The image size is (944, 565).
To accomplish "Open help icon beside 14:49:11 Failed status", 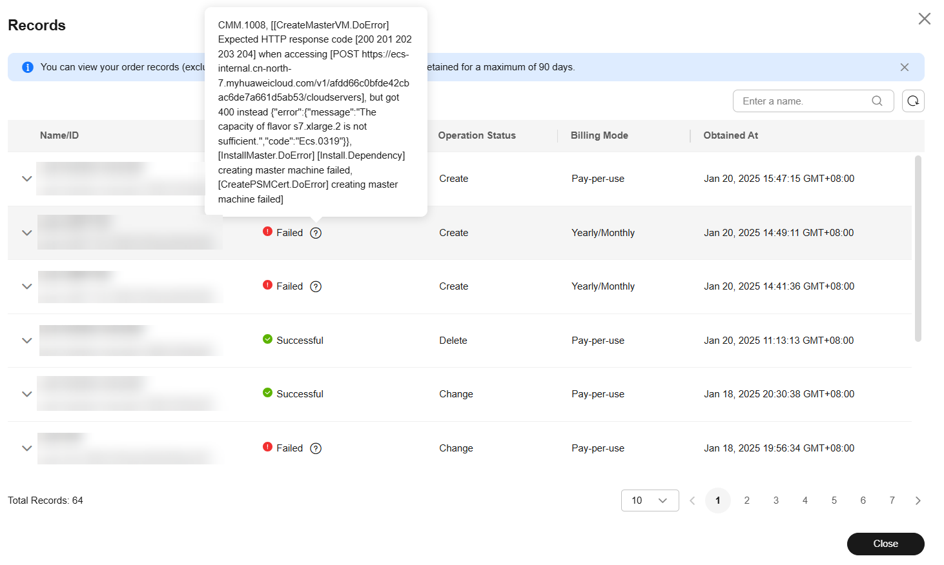I will click(x=316, y=233).
